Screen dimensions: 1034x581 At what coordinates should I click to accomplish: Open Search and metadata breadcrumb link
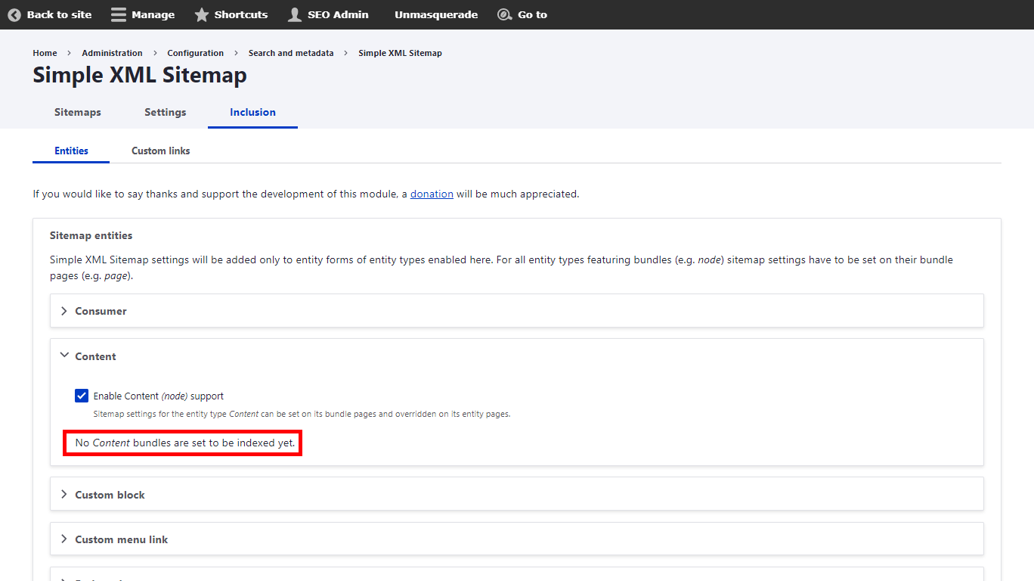coord(290,53)
